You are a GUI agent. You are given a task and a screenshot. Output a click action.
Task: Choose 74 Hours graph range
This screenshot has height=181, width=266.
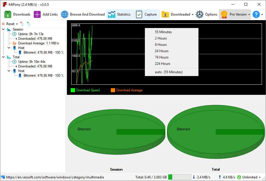[x=171, y=57]
